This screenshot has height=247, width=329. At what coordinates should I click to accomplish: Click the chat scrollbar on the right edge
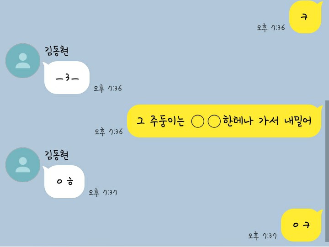[x=327, y=171]
